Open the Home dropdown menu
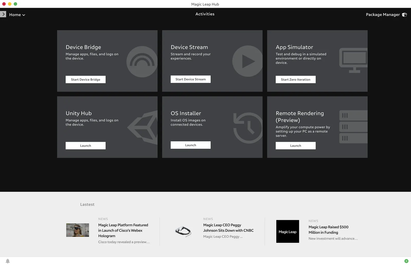The width and height of the screenshot is (411, 265). (17, 15)
